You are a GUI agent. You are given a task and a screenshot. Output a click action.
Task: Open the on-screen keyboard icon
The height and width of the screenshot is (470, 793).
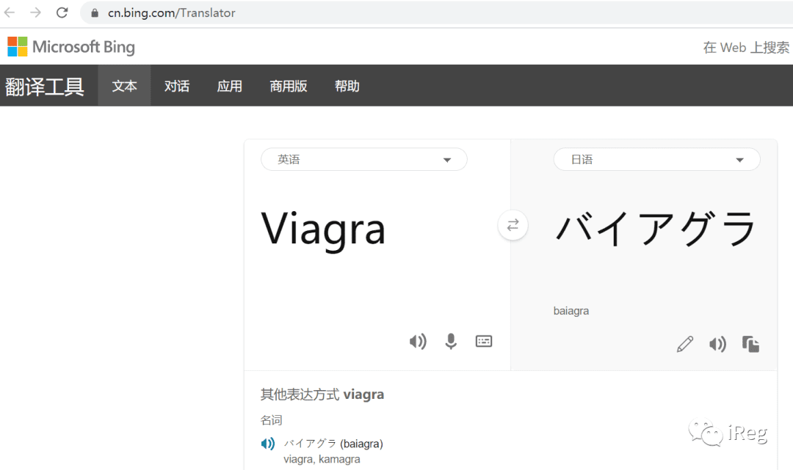click(483, 342)
